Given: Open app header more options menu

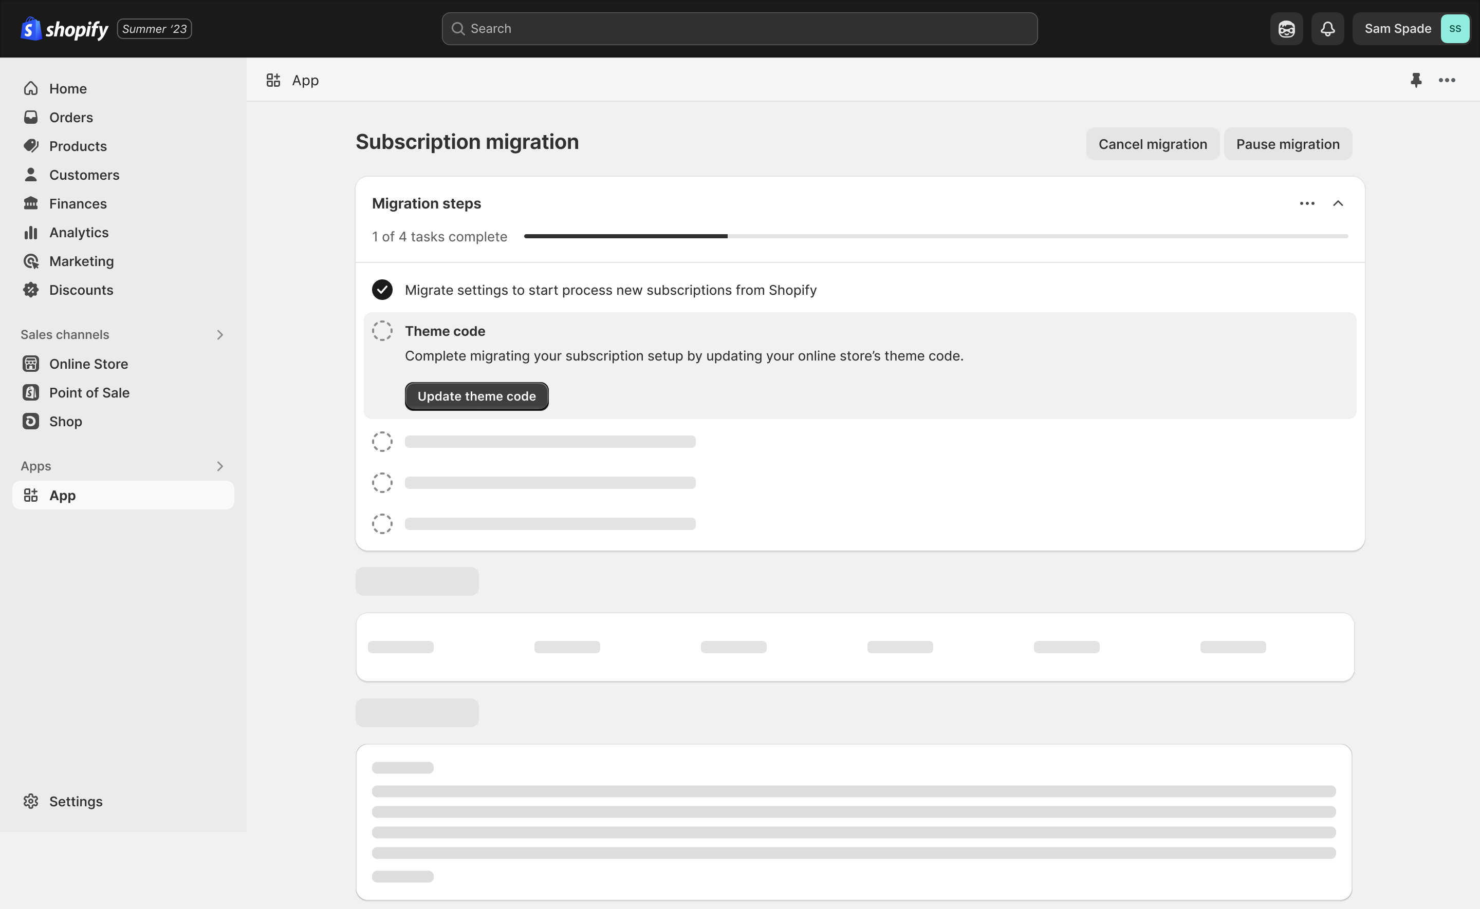Looking at the screenshot, I should pyautogui.click(x=1447, y=81).
